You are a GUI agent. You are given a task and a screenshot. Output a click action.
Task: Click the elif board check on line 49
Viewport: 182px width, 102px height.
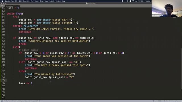coord(50,62)
